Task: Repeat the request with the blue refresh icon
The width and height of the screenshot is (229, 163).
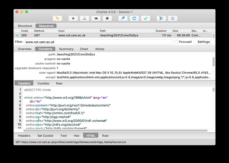Action: pyautogui.click(x=134, y=18)
